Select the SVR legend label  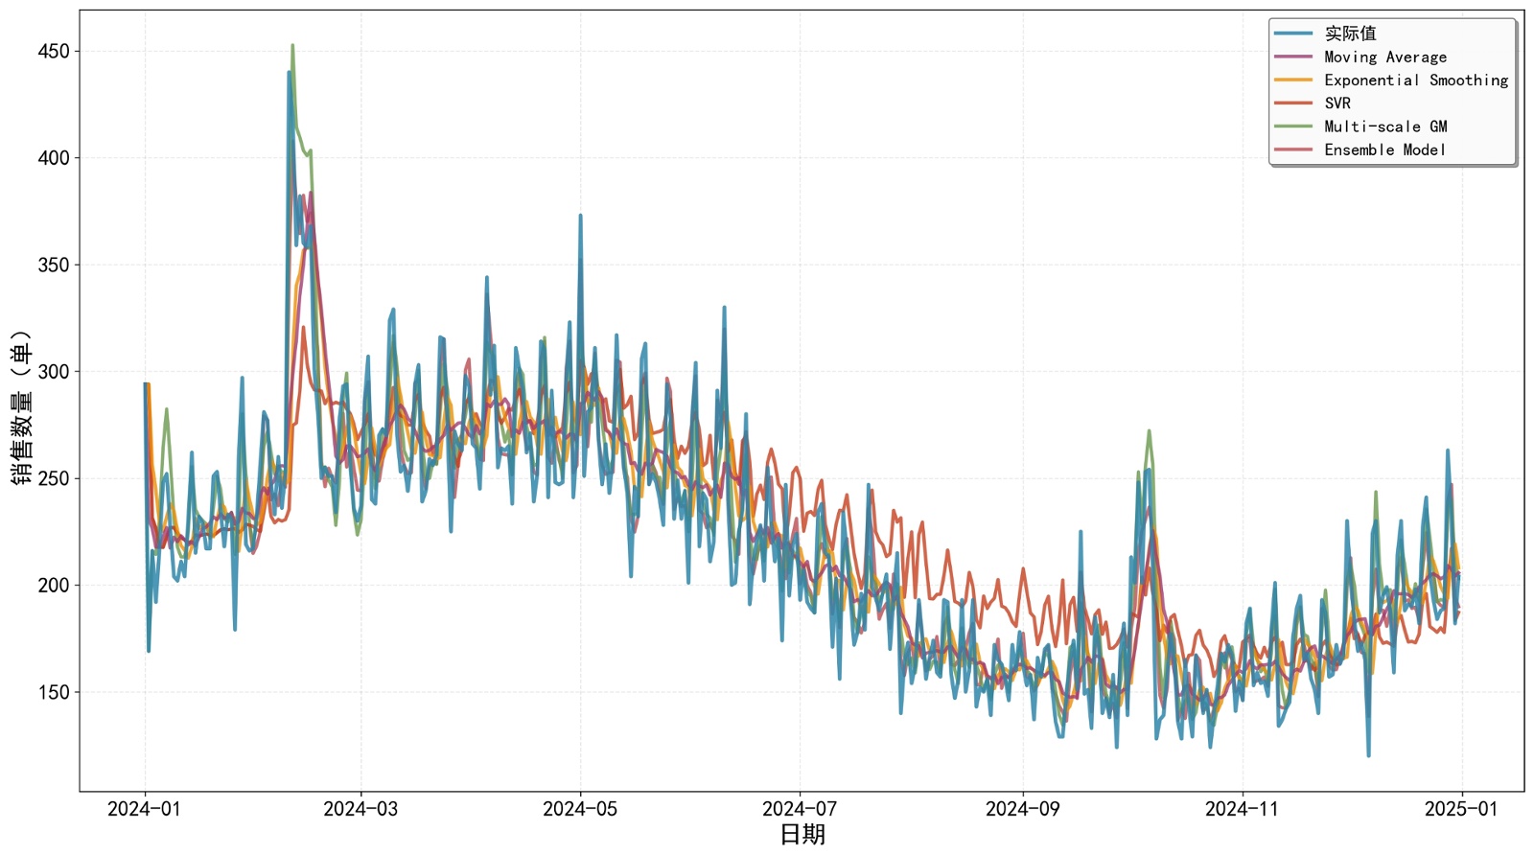tap(1337, 103)
